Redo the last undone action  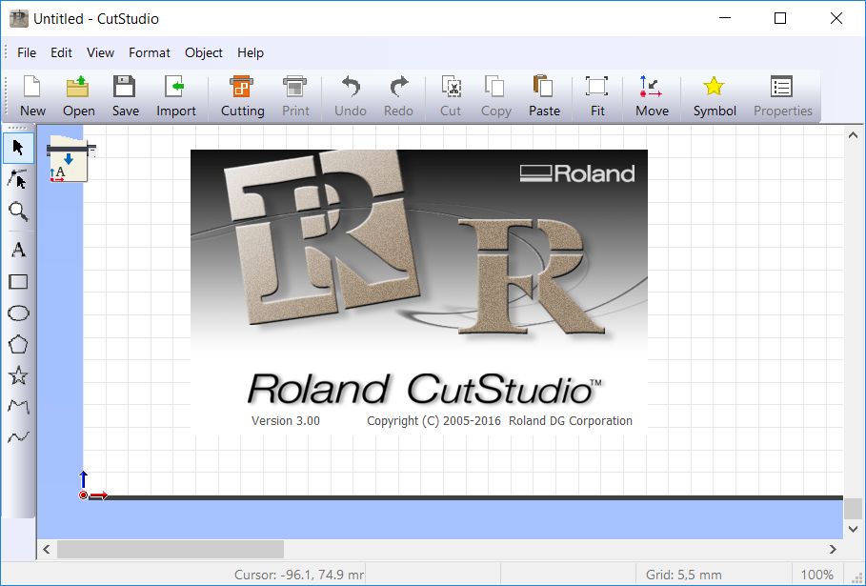tap(398, 95)
